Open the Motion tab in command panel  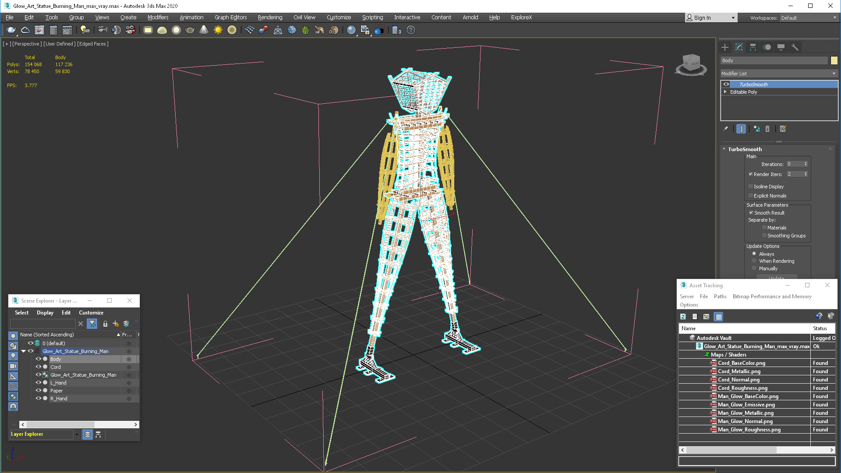click(767, 47)
